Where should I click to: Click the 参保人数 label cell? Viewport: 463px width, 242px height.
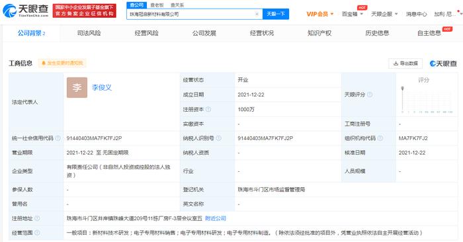36,190
